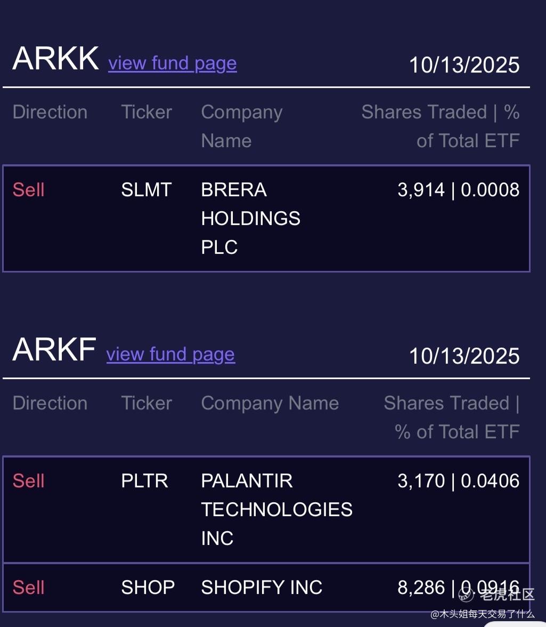Click the PALANTIR TECHNOLOGIES INC company name
This screenshot has width=546, height=627.
[276, 510]
